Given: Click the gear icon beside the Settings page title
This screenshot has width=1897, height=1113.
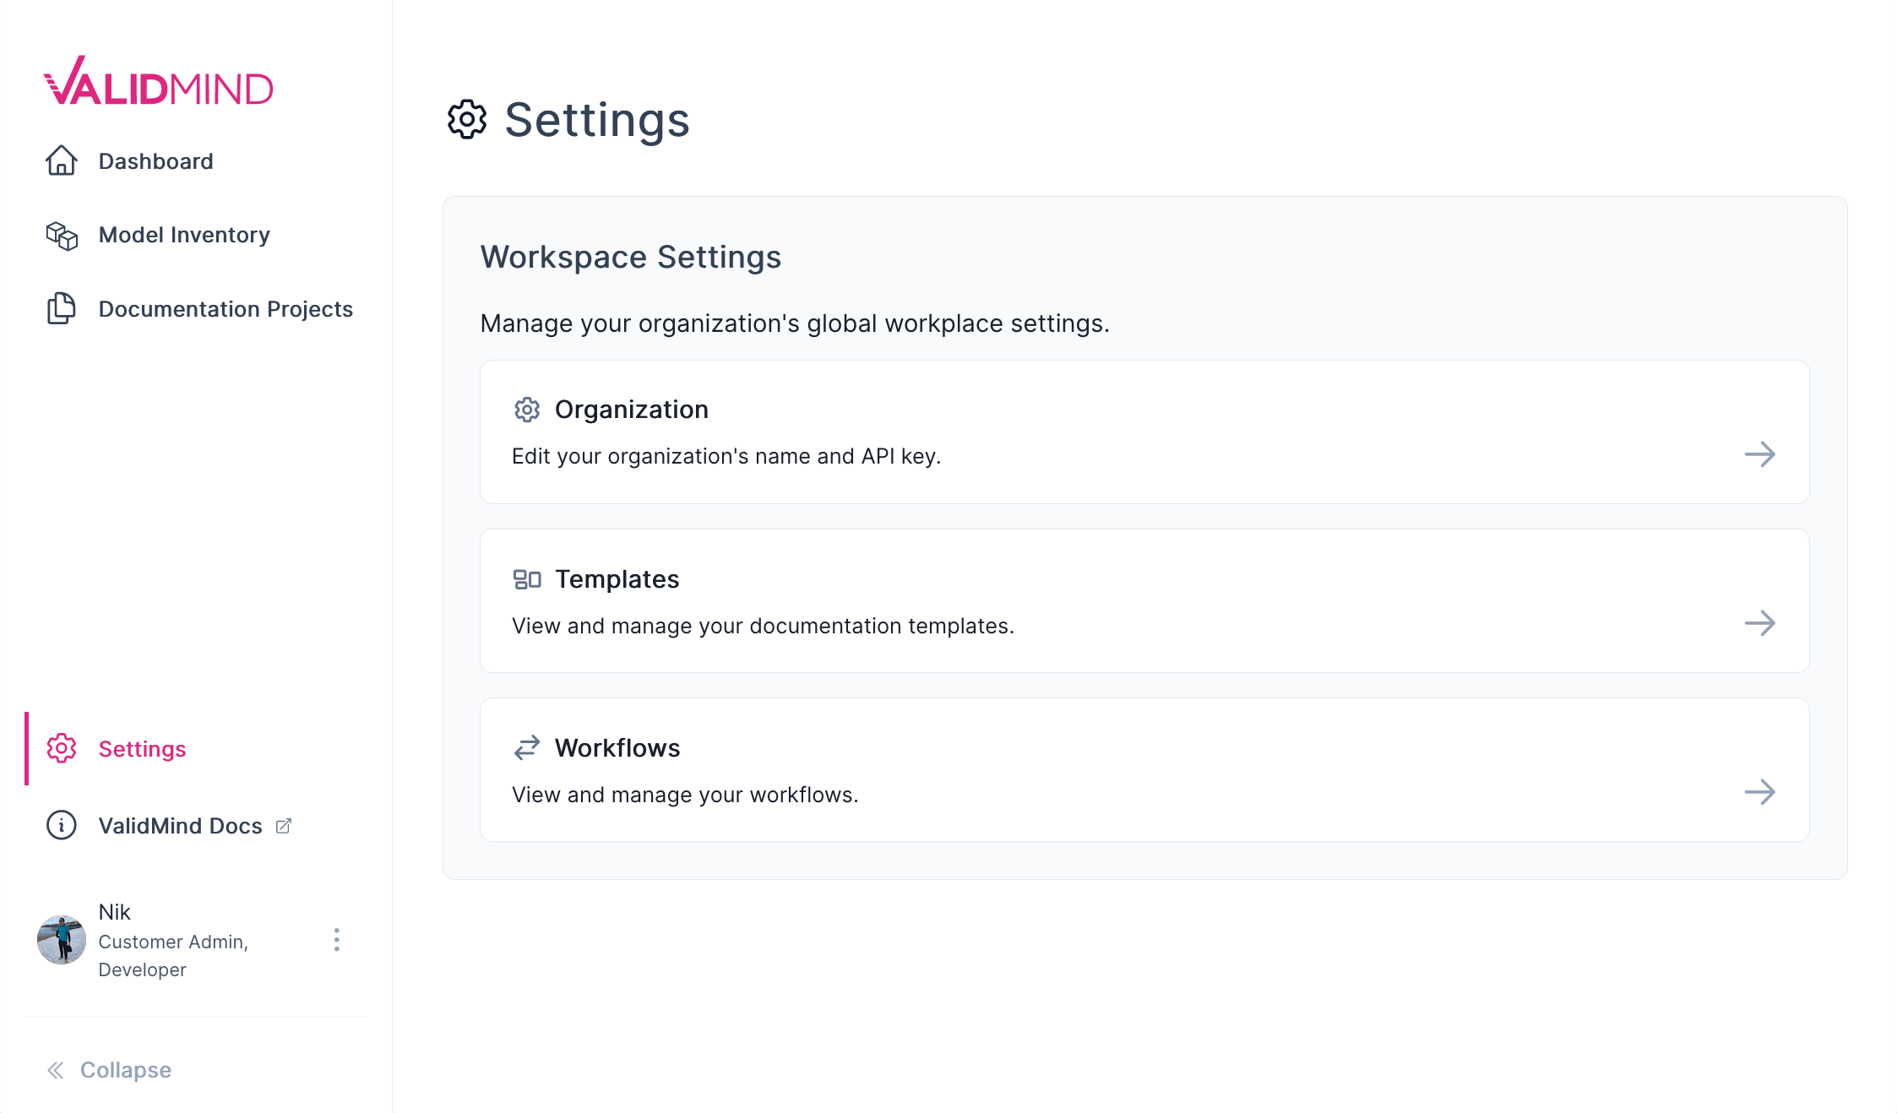Looking at the screenshot, I should (466, 120).
